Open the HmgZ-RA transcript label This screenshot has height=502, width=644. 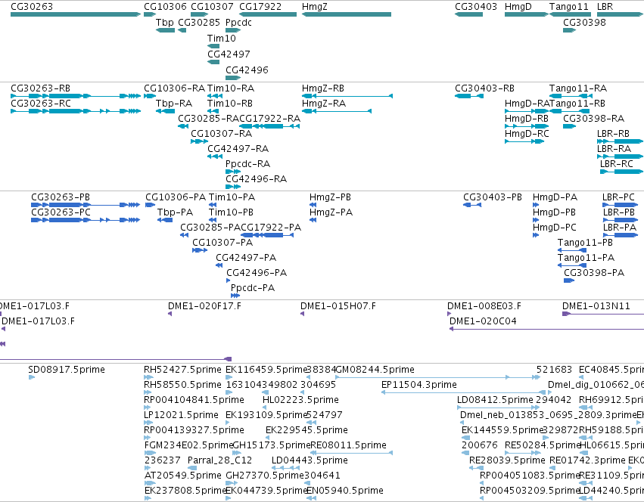click(324, 103)
